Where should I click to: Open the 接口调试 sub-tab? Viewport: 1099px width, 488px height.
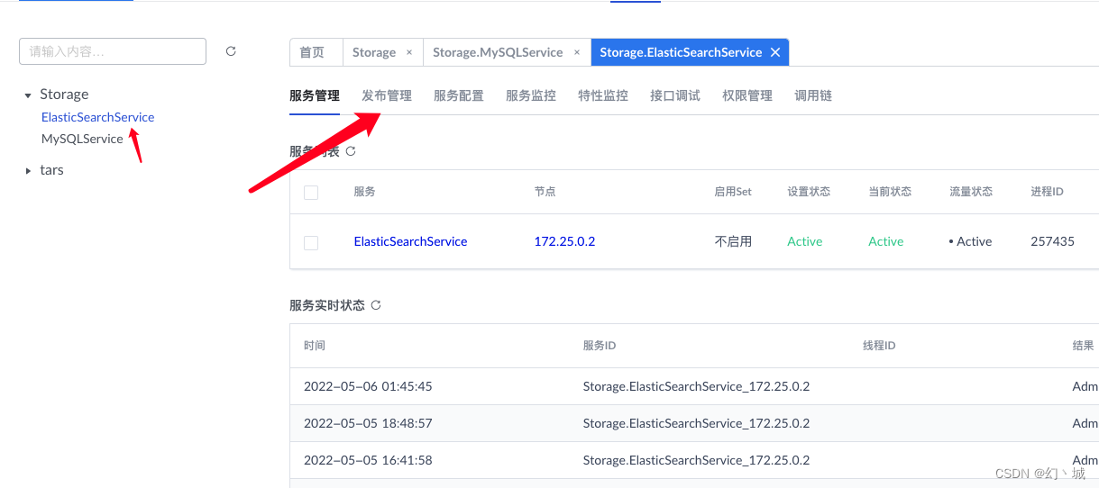point(675,95)
